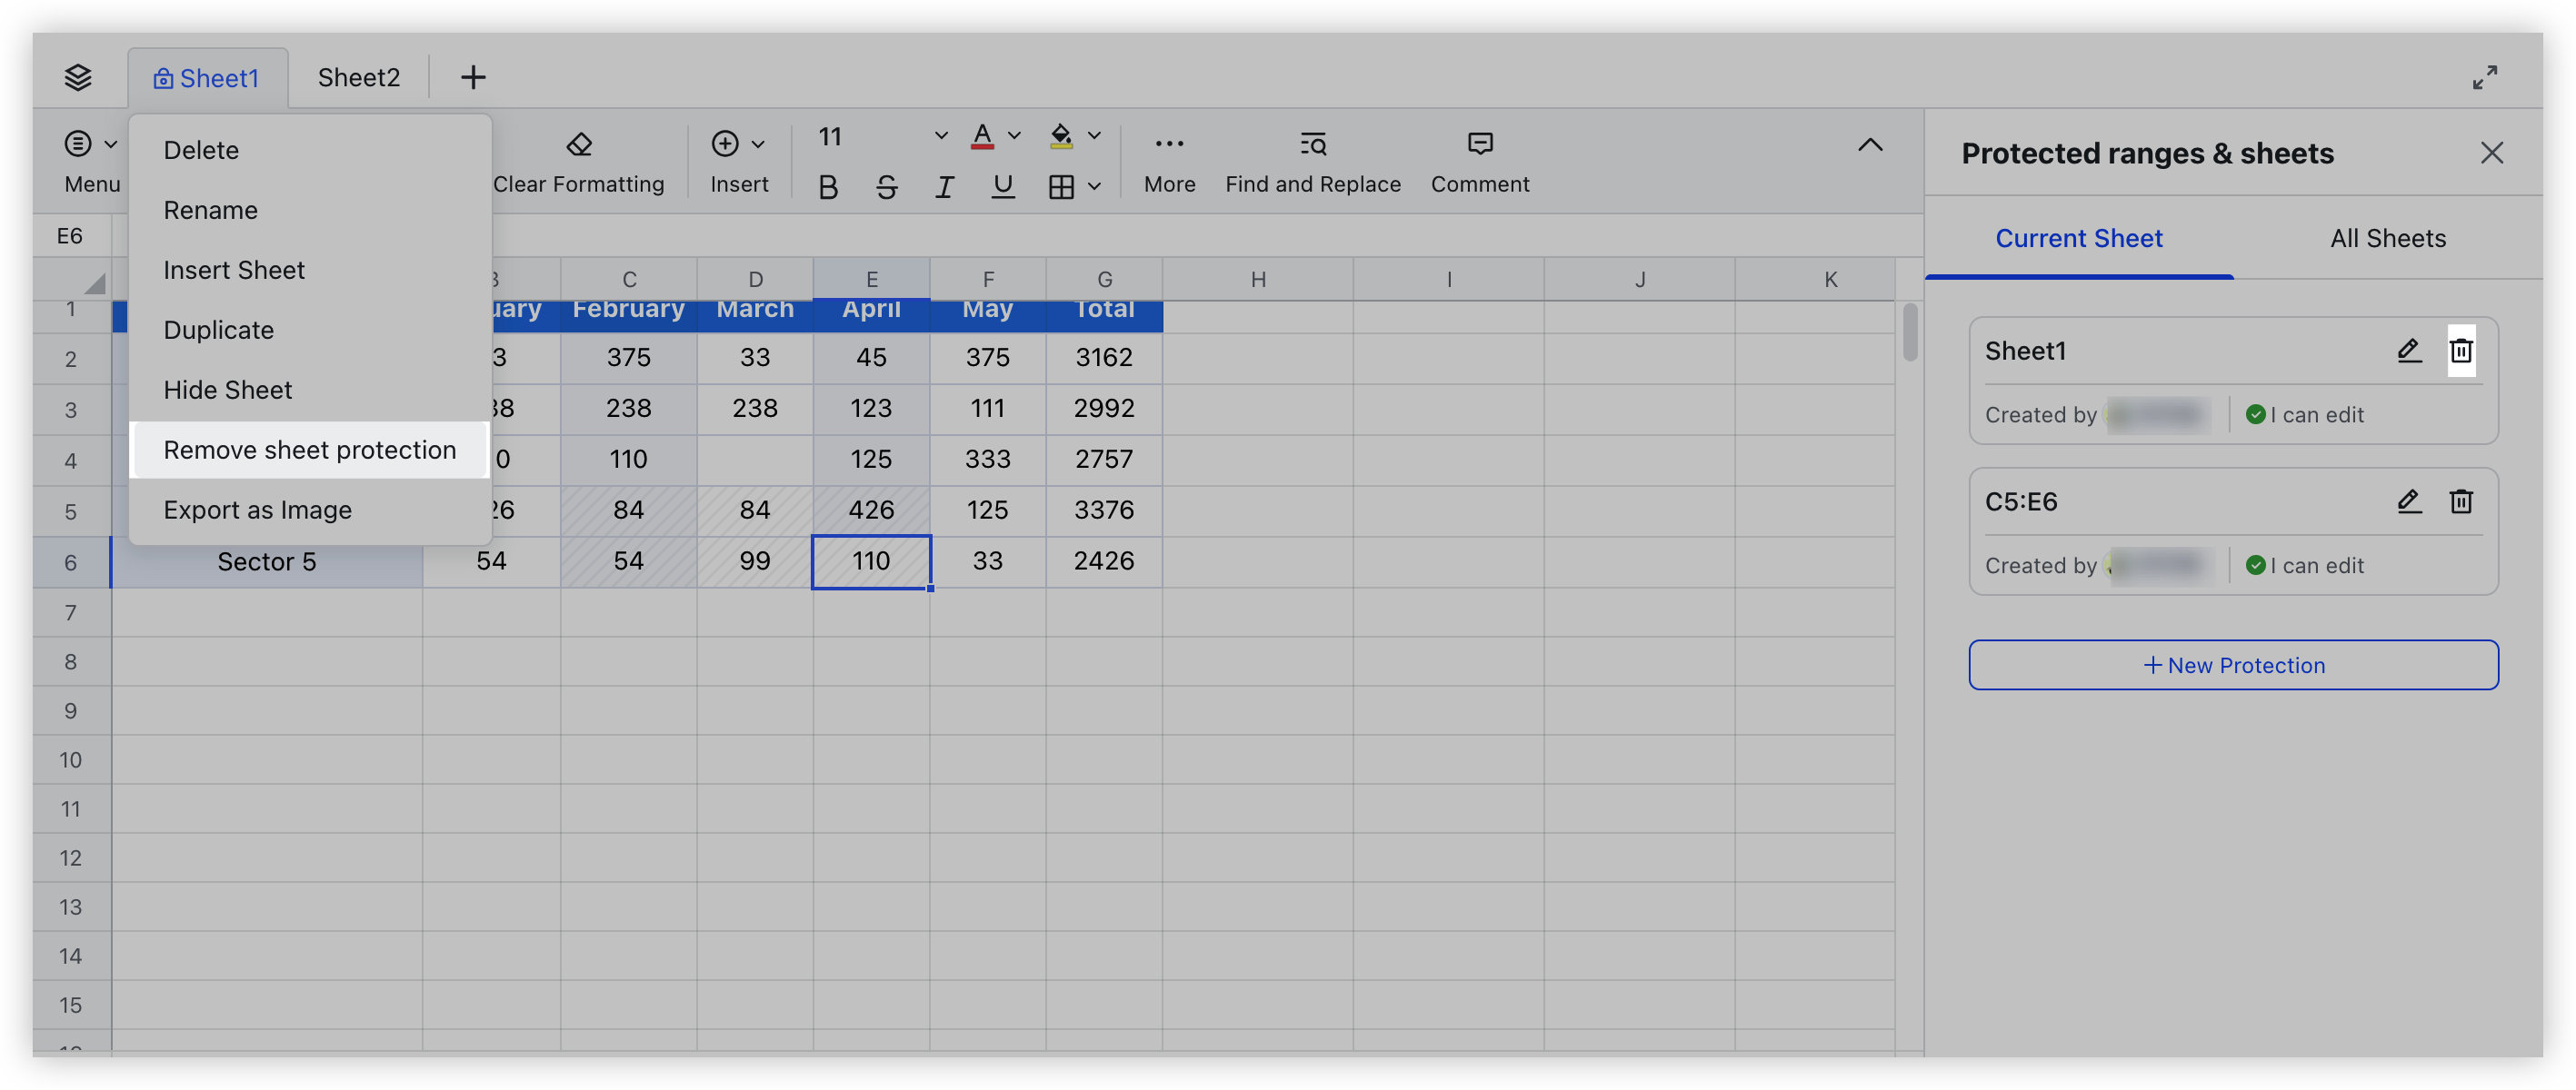Apply the red text color swatch
This screenshot has height=1090, width=2576.
point(983,137)
